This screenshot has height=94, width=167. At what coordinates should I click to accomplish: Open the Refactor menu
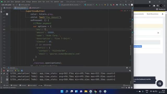(x=34, y=2)
